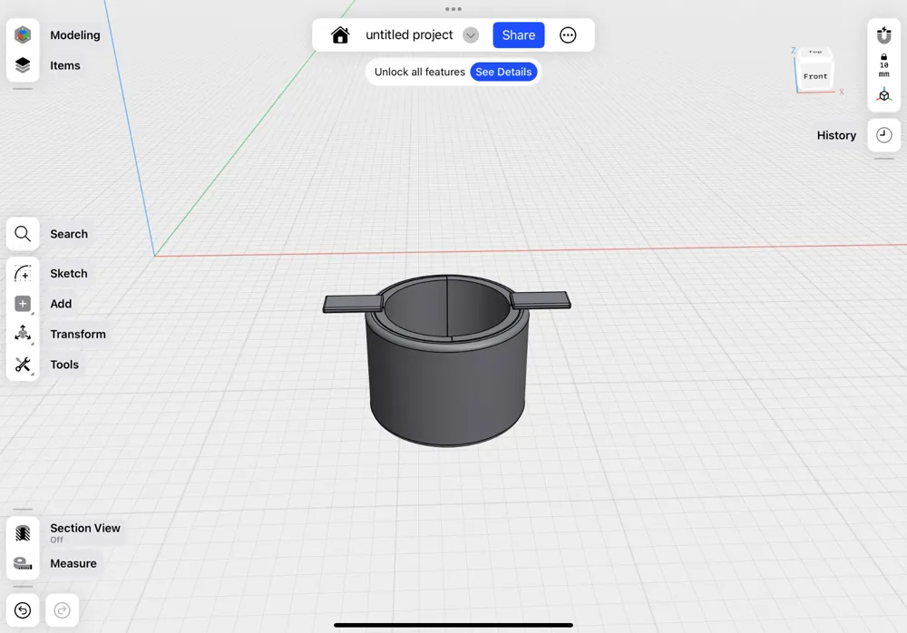
Task: Toggle the magnet snapping icon
Action: (883, 35)
